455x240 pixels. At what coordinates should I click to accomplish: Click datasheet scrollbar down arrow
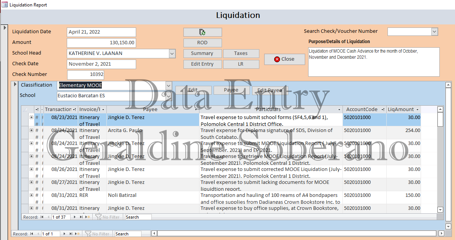coord(440,209)
